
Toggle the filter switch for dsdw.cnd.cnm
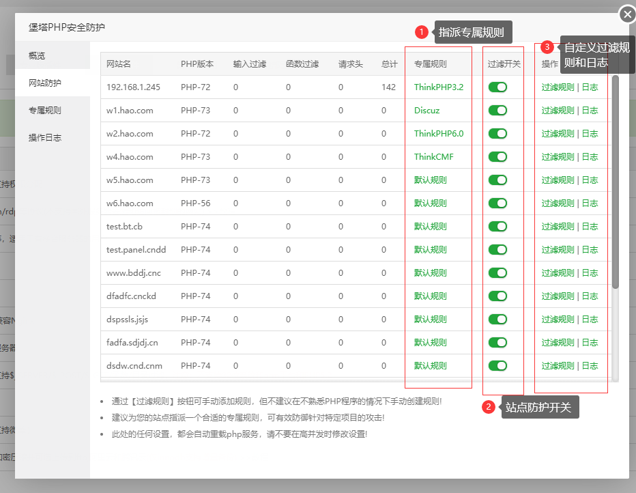[497, 366]
